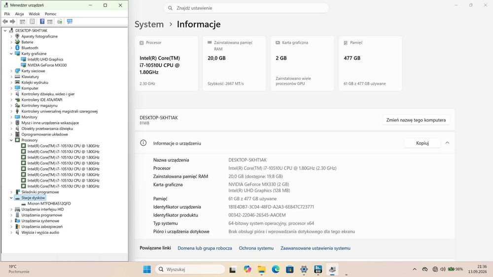Click the Procesor info card
The image size is (493, 277).
point(166,63)
